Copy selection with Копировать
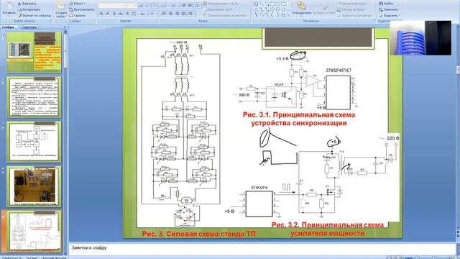This screenshot has height=259, width=460. pos(29,9)
